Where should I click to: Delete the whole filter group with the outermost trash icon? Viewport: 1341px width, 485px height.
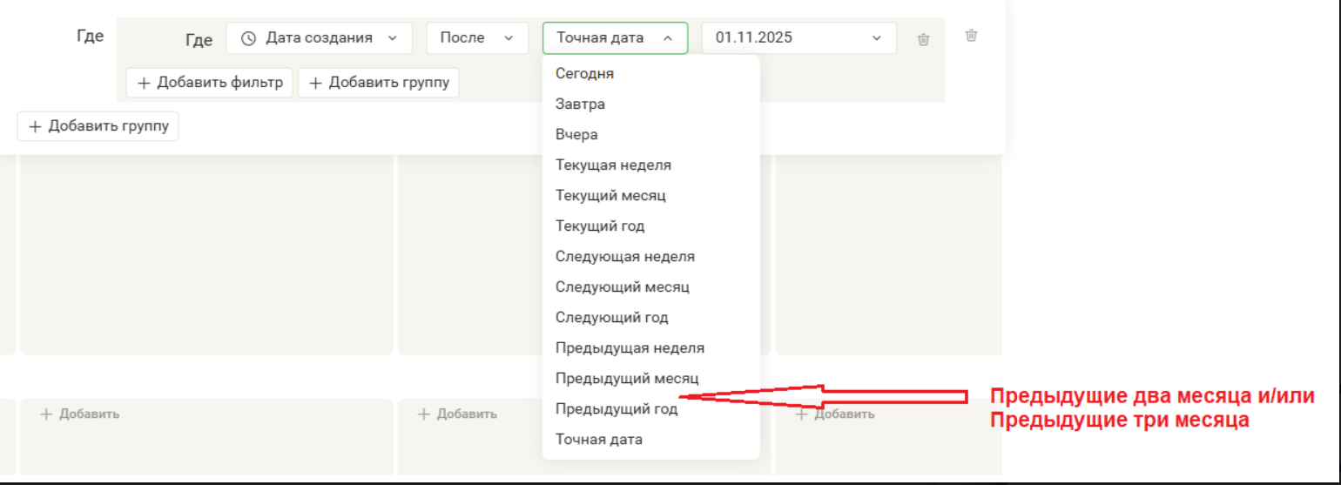click(x=971, y=36)
